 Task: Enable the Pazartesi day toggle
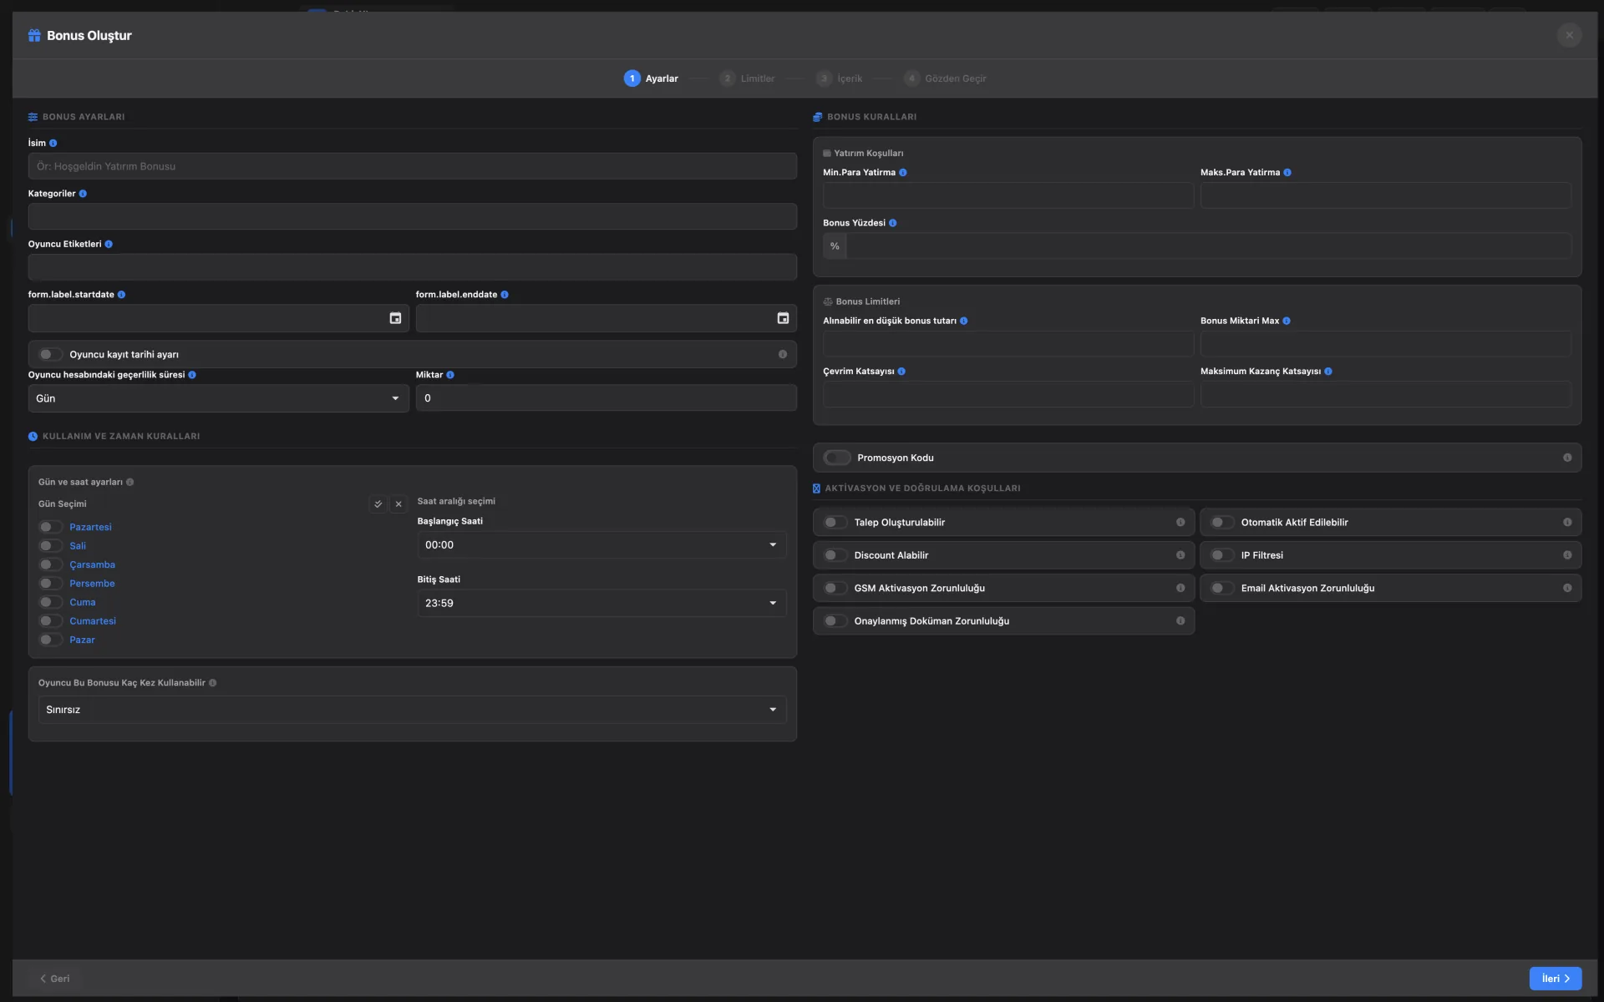click(x=50, y=527)
